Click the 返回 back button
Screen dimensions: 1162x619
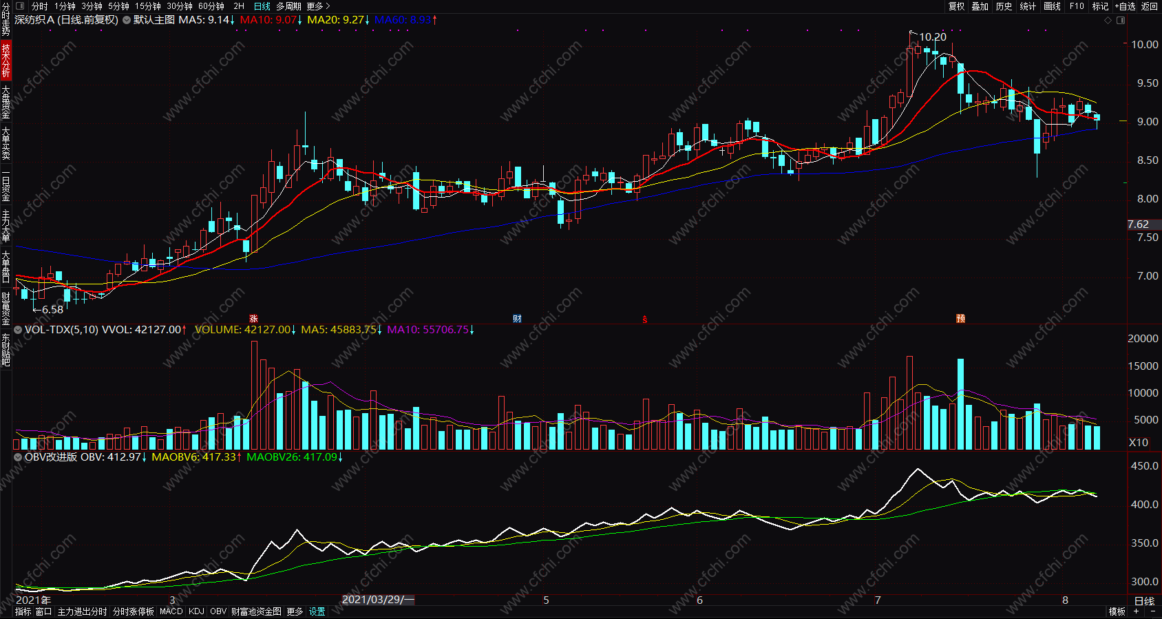click(1150, 6)
